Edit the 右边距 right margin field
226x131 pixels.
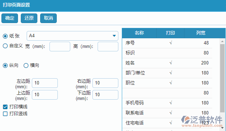coord(105,83)
